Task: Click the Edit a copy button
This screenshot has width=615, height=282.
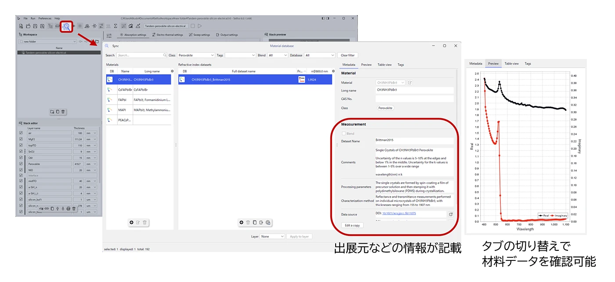Action: click(352, 225)
